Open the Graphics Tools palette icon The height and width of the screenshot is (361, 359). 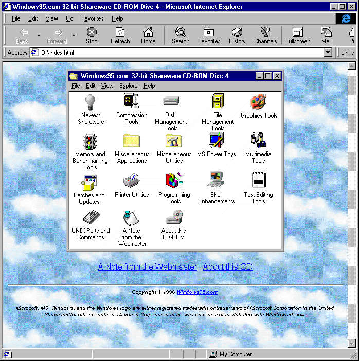(258, 102)
